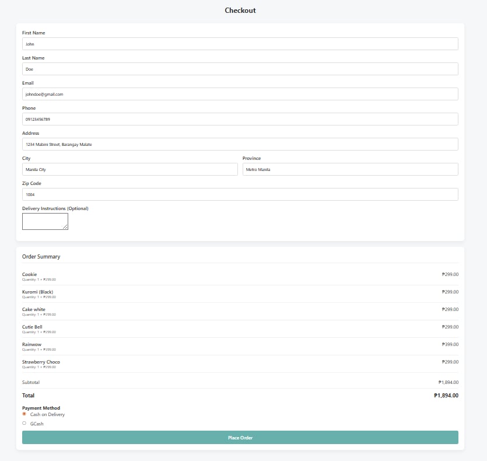The image size is (487, 461).
Task: Select Cash on Delivery payment option
Action: (24, 414)
